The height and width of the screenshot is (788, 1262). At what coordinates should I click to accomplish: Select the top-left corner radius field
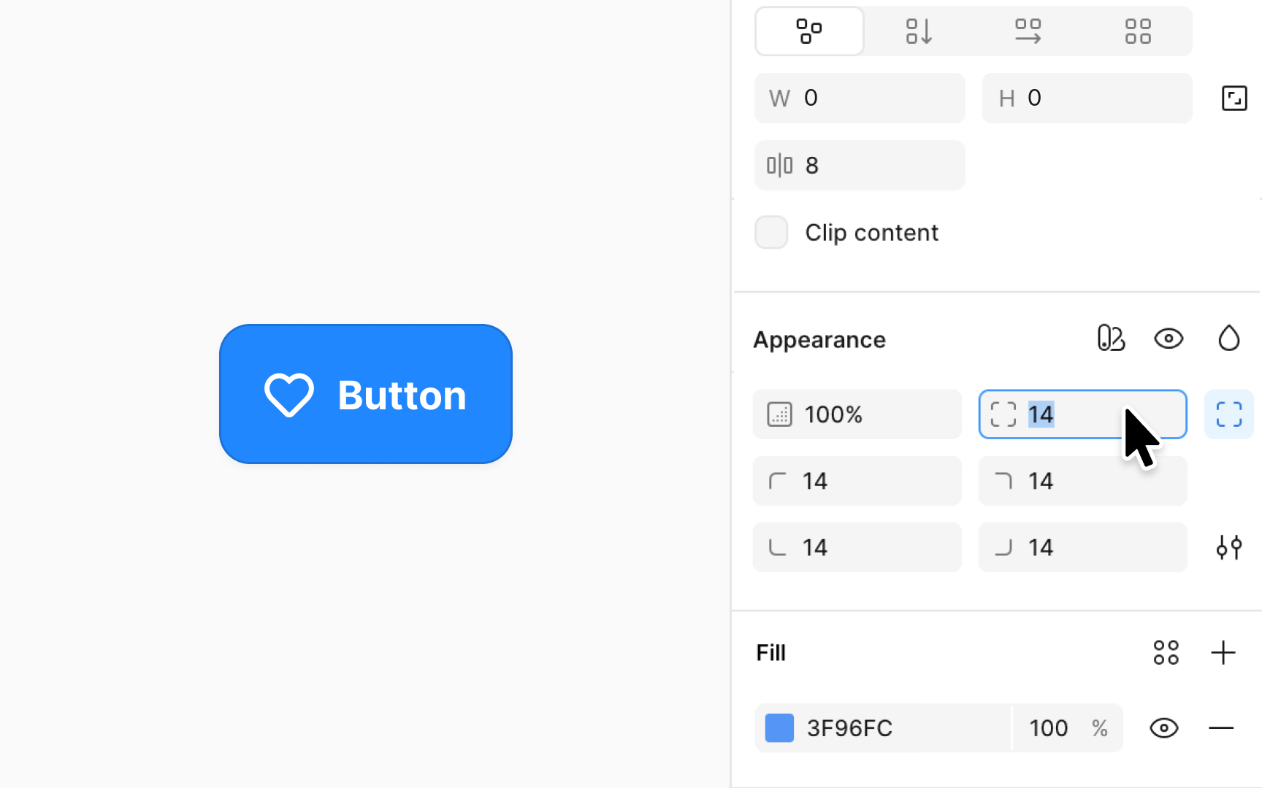click(x=857, y=481)
